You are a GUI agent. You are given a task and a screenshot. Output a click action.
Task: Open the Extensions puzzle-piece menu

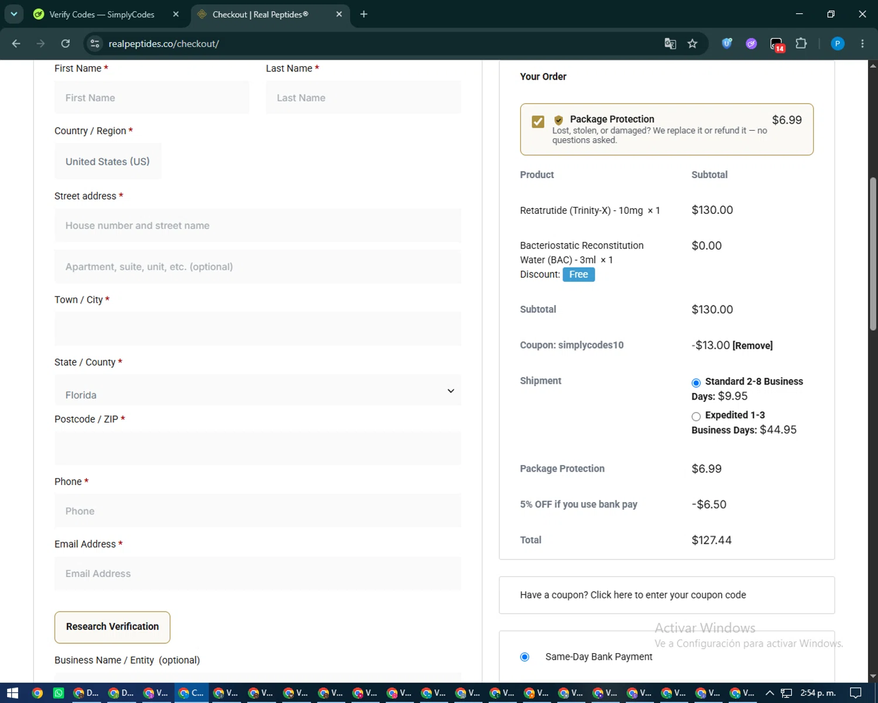pyautogui.click(x=801, y=43)
